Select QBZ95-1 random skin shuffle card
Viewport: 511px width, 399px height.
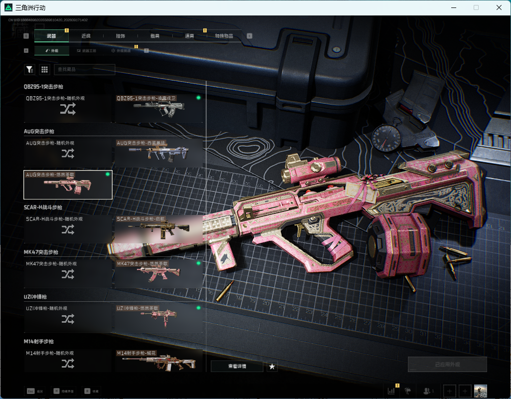(68, 108)
